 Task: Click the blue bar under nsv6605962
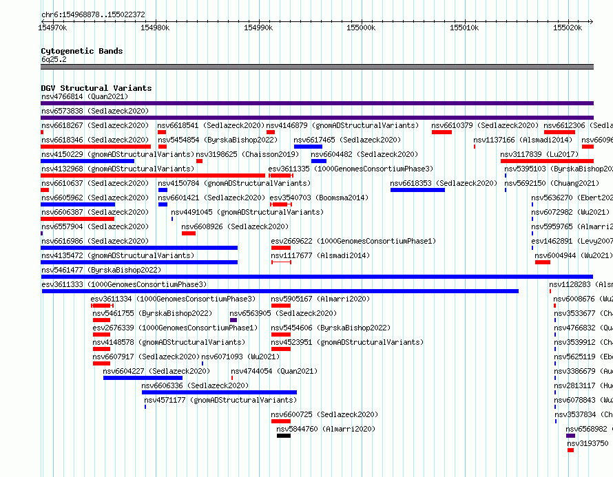(x=78, y=204)
